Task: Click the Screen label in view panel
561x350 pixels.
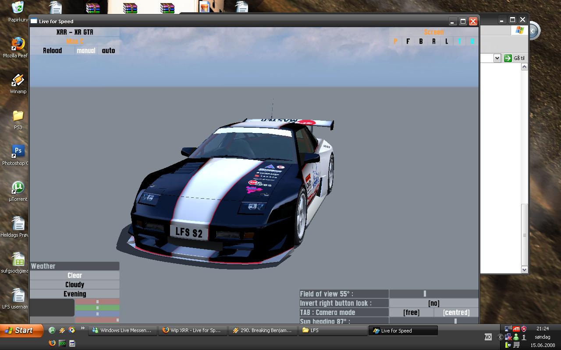Action: pos(434,32)
